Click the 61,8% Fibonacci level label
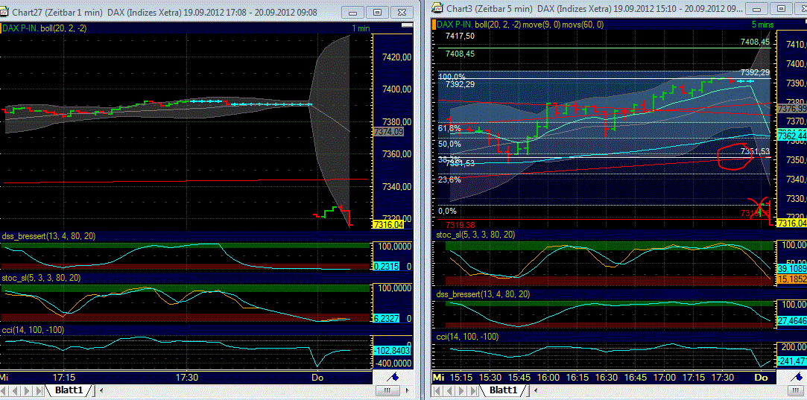 pos(449,128)
